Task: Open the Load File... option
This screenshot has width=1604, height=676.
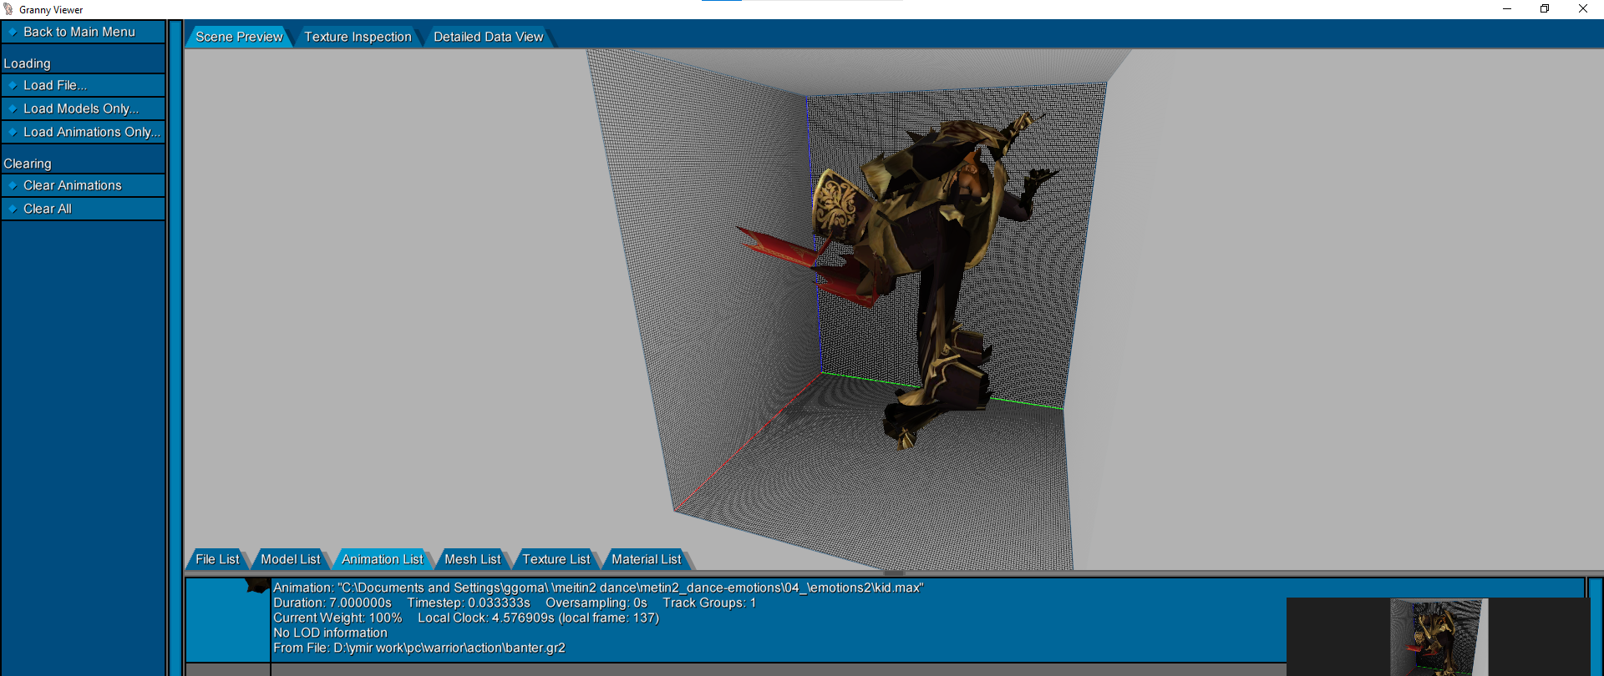Action: (x=84, y=85)
